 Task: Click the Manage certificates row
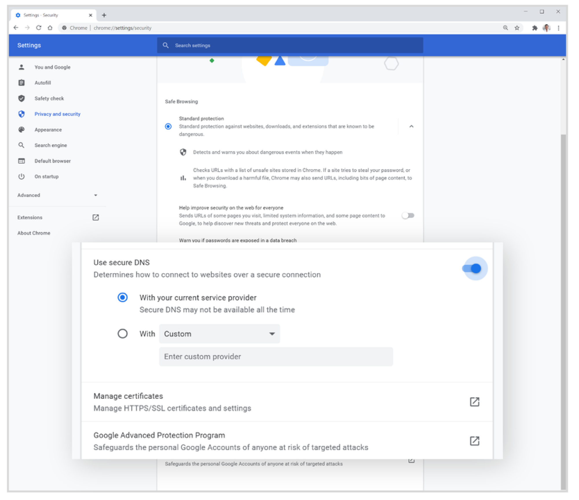(287, 402)
